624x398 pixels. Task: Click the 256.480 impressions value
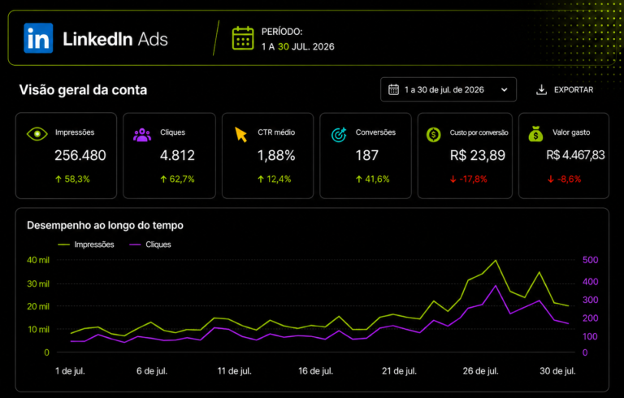[x=80, y=155]
